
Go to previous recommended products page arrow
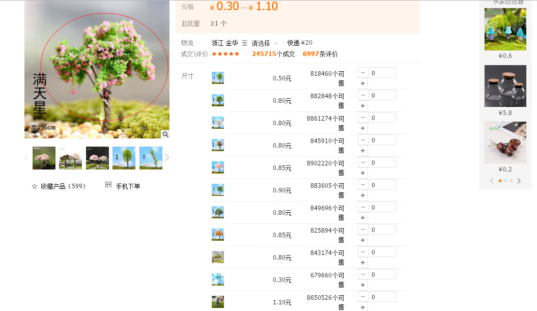[492, 181]
